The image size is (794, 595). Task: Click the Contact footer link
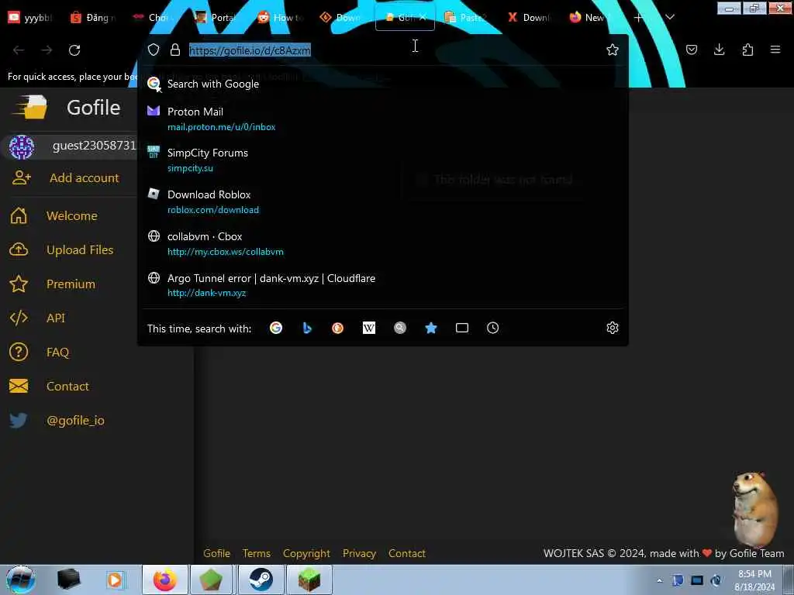[x=406, y=553]
